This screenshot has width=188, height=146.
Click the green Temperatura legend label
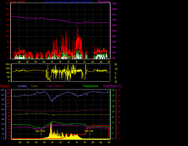coord(90,86)
